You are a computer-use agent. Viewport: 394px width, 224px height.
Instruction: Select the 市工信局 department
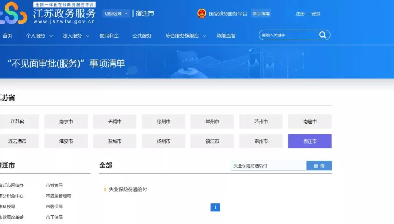point(54,217)
